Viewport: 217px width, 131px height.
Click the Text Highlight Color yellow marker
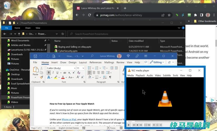click(56, 77)
